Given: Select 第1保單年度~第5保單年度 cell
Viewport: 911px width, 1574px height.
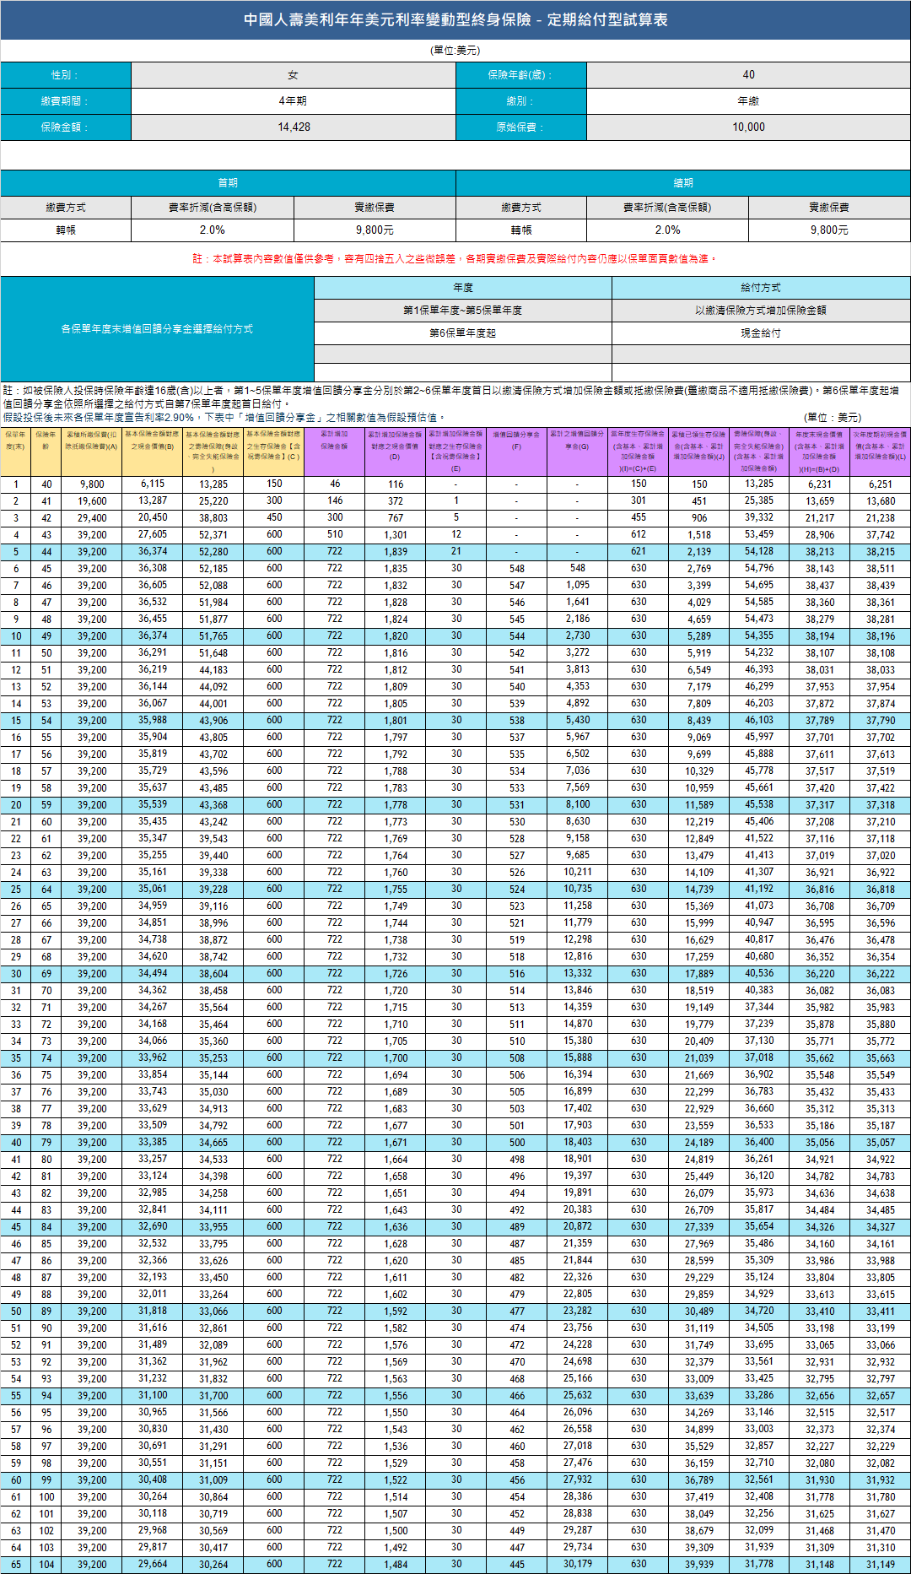Looking at the screenshot, I should coord(463,311).
